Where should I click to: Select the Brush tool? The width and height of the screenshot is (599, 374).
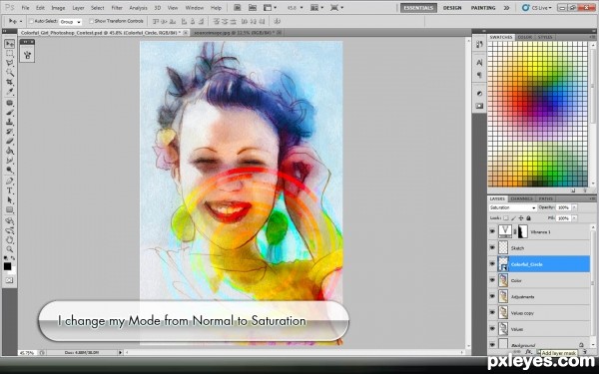pyautogui.click(x=10, y=113)
